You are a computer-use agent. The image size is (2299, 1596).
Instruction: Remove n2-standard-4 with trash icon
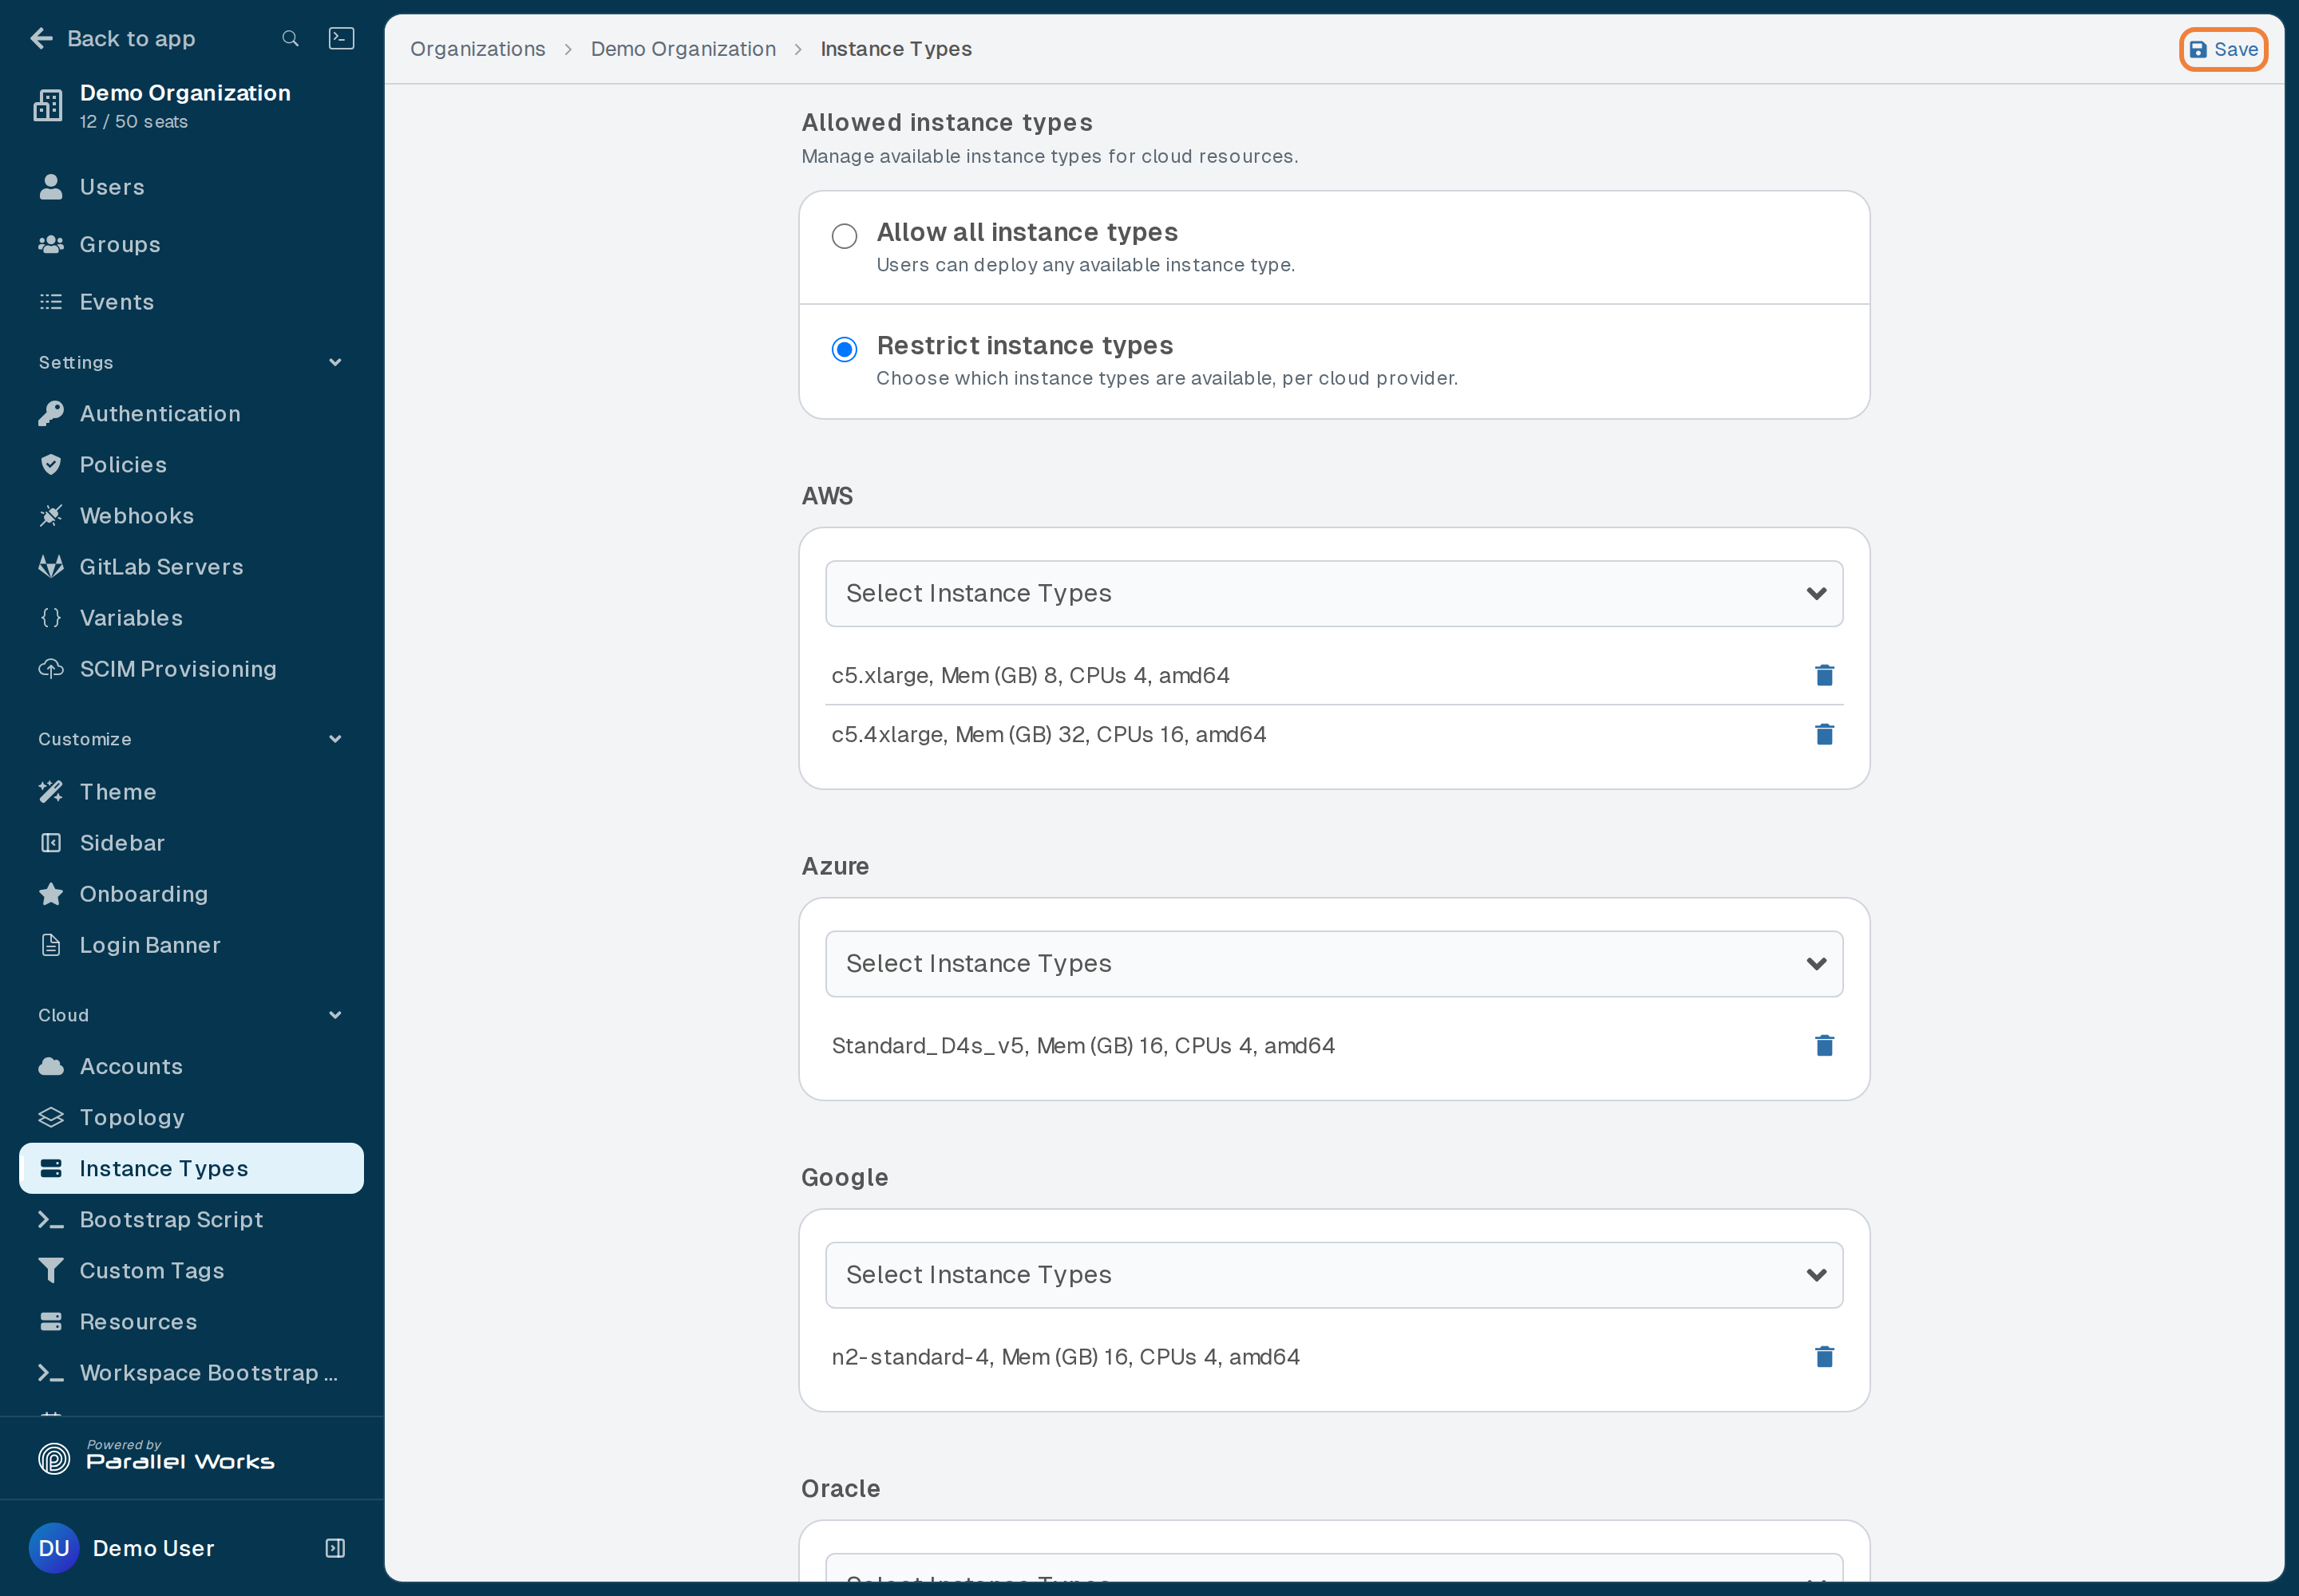point(1824,1356)
